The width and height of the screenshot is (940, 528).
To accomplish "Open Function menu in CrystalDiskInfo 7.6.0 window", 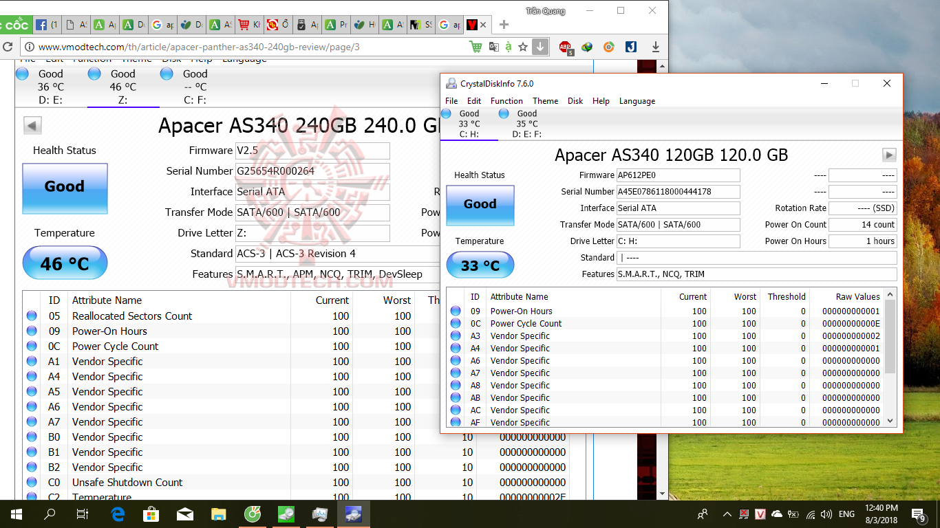I will (x=506, y=101).
